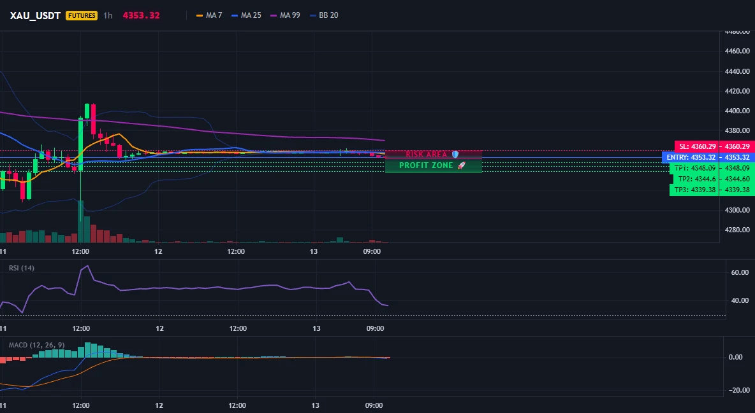Click the 4400.00 price axis label
This screenshot has height=413, width=755.
coord(737,111)
